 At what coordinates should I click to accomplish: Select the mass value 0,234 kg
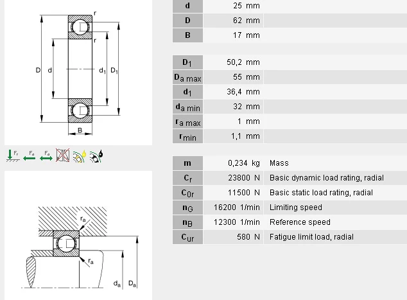(244, 163)
